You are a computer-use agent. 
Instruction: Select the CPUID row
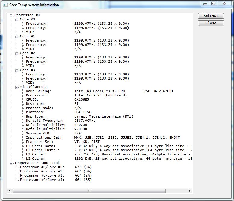coord(57,99)
